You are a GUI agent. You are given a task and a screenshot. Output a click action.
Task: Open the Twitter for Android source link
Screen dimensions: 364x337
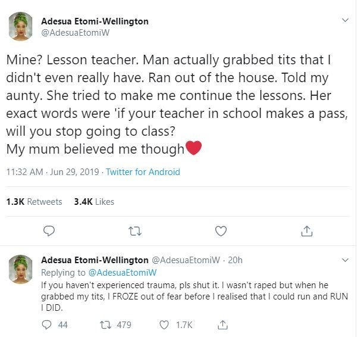143,172
